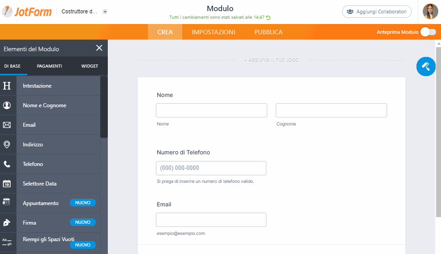The height and width of the screenshot is (254, 441).
Task: Expand the Costruttore dropdown arrow
Action: tap(105, 12)
